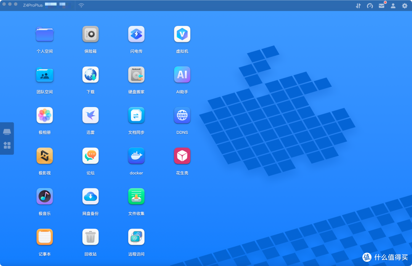Click the 个人空间 label text
The height and width of the screenshot is (266, 412).
(45, 51)
